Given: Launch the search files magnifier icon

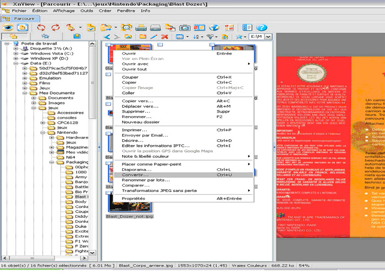Looking at the screenshot, I should [126, 28].
